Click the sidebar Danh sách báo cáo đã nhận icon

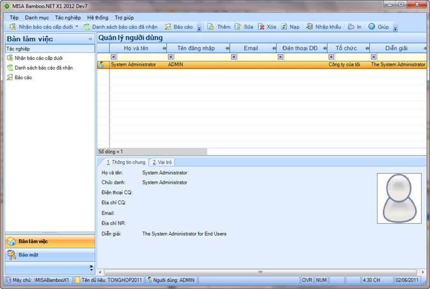(x=10, y=68)
